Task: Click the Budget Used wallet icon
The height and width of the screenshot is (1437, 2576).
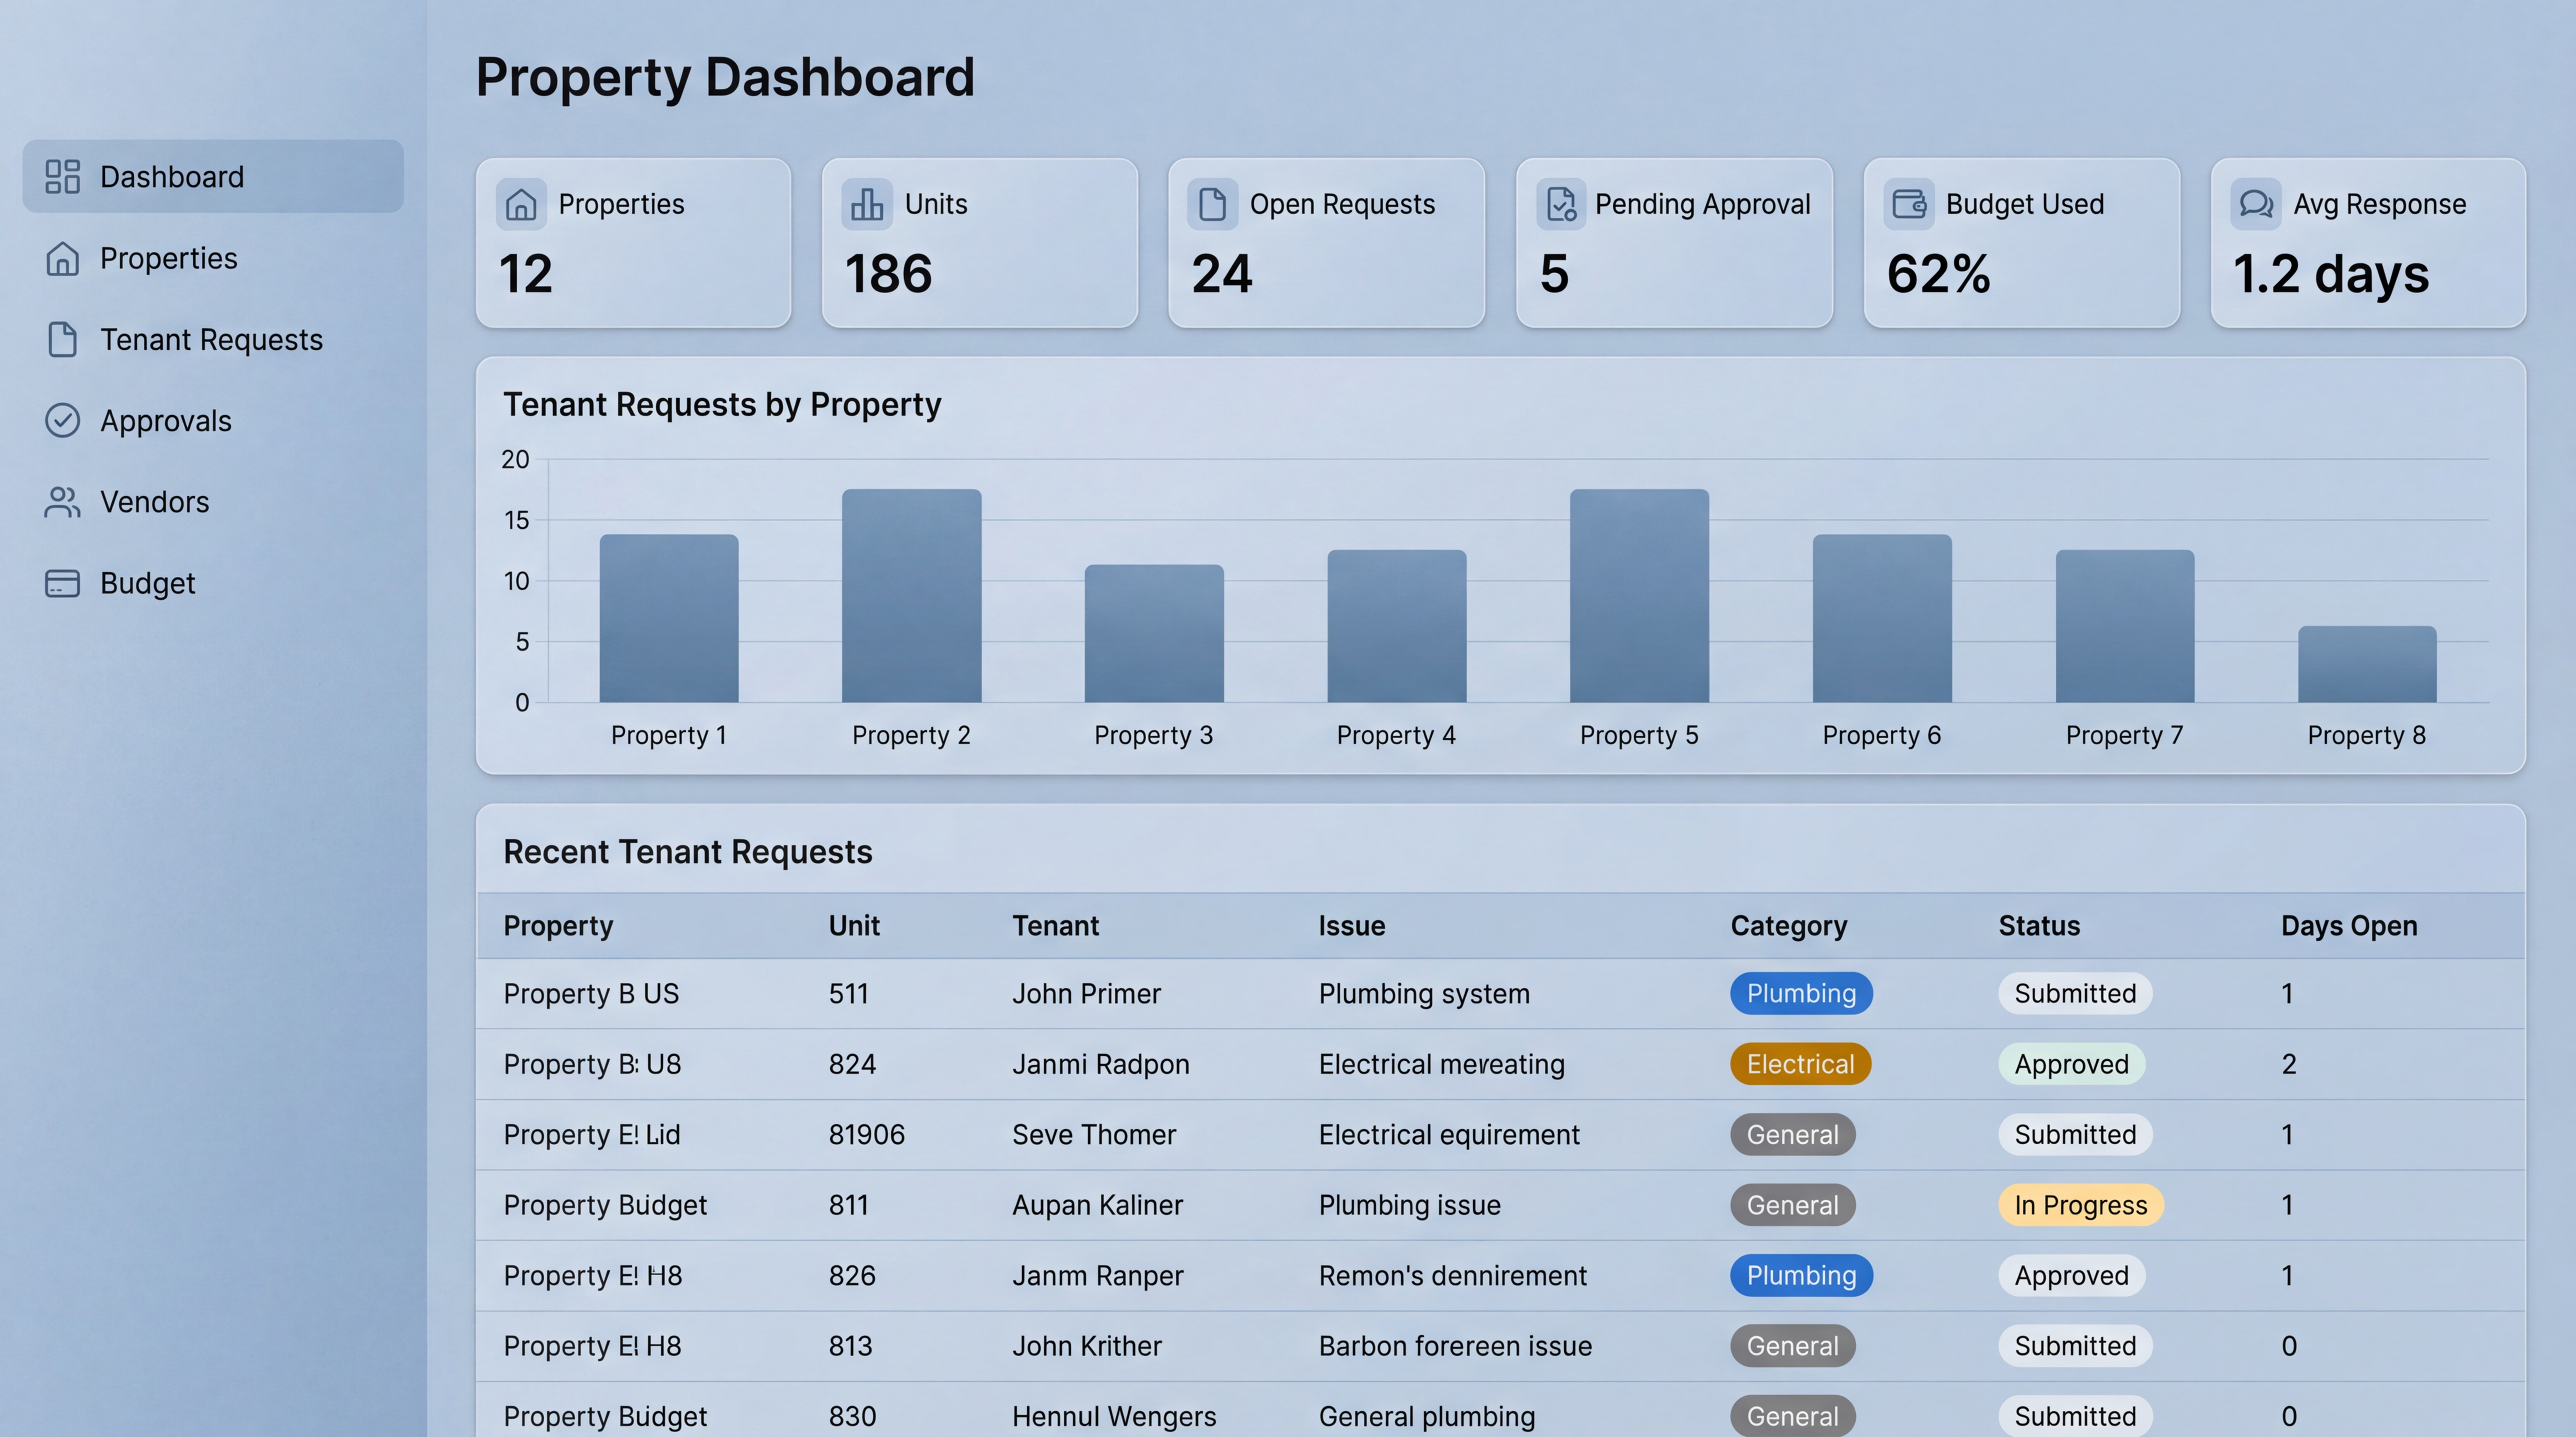Action: click(x=1908, y=204)
